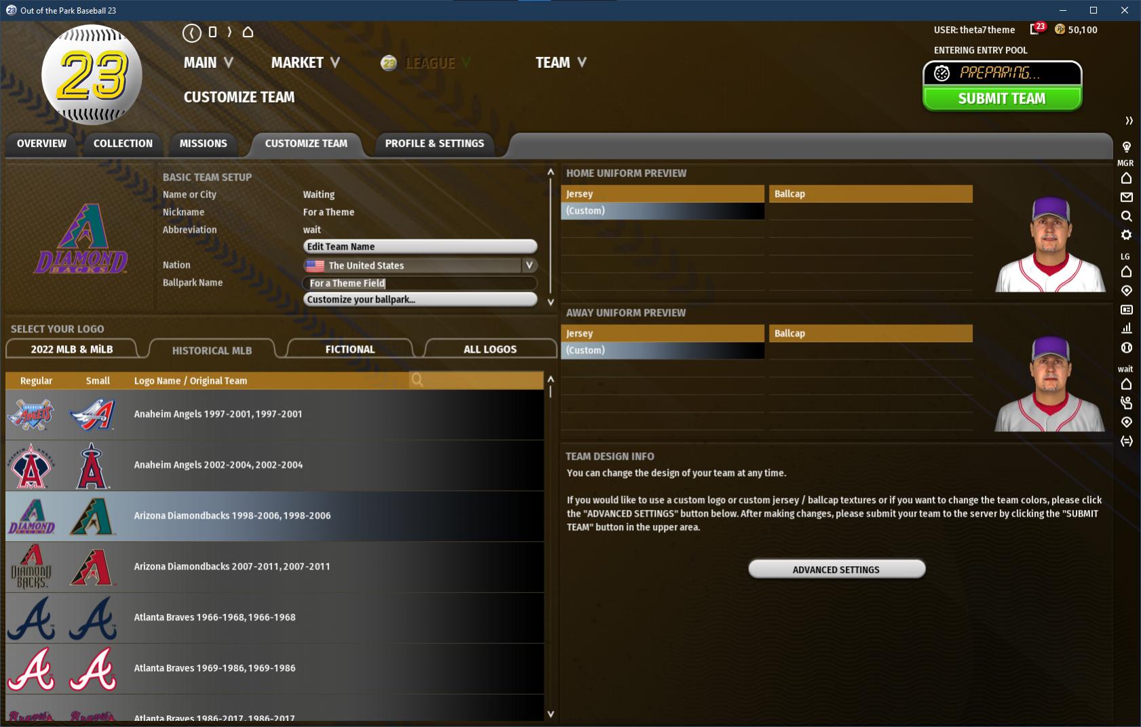Open the wait team home icon
The height and width of the screenshot is (727, 1141).
1127,385
